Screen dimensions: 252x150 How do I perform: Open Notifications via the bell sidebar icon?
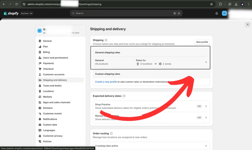point(40,119)
